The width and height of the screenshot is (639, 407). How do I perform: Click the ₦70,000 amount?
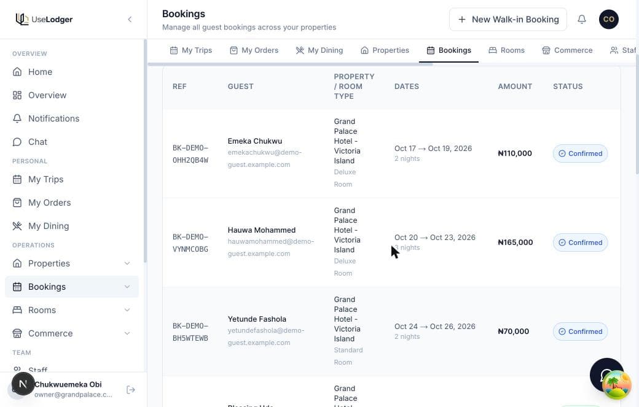(513, 331)
